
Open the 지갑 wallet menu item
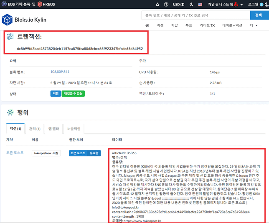click(x=174, y=25)
